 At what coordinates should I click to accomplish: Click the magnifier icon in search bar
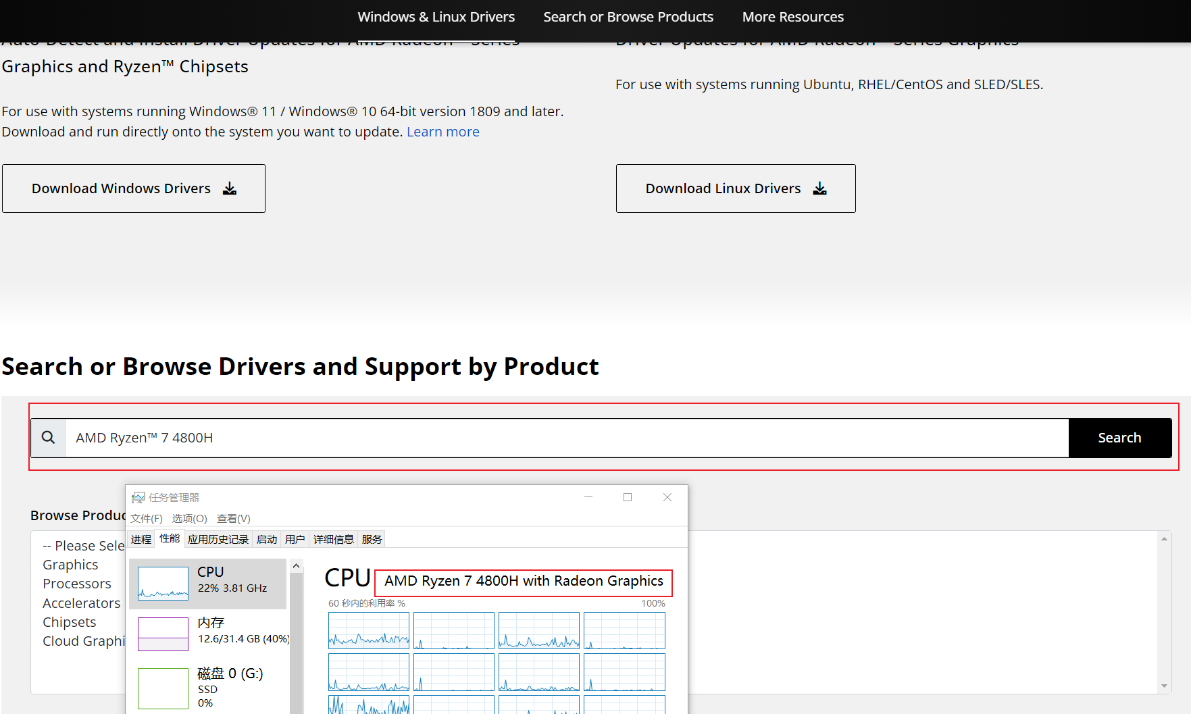pos(48,438)
